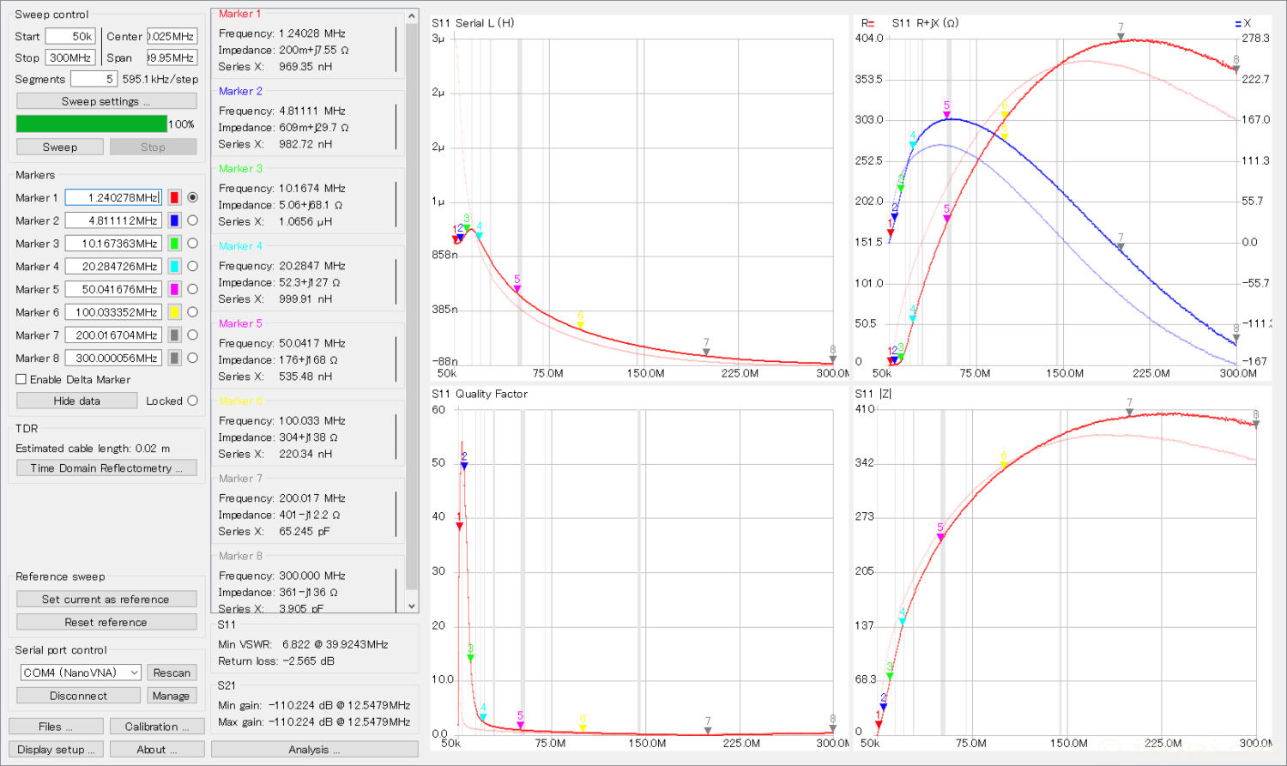Open Display setup window

(x=57, y=749)
